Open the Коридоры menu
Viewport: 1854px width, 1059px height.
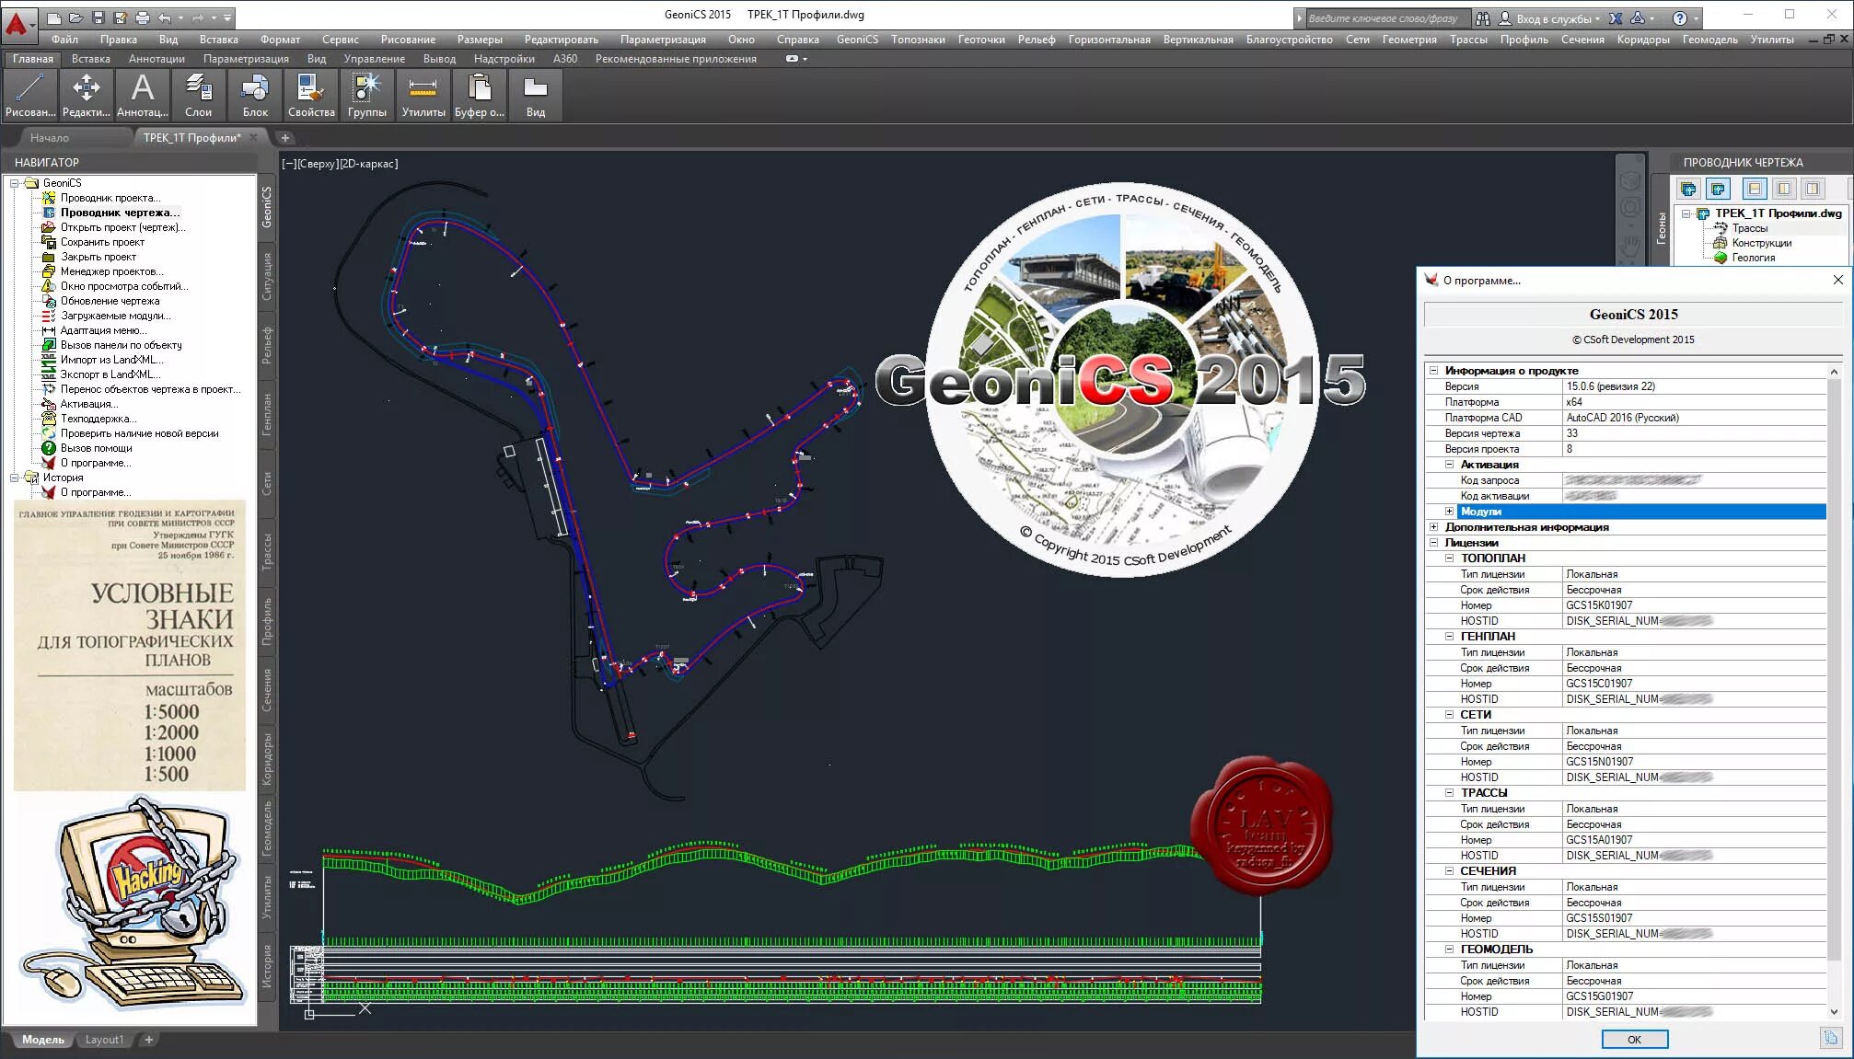pos(1643,40)
